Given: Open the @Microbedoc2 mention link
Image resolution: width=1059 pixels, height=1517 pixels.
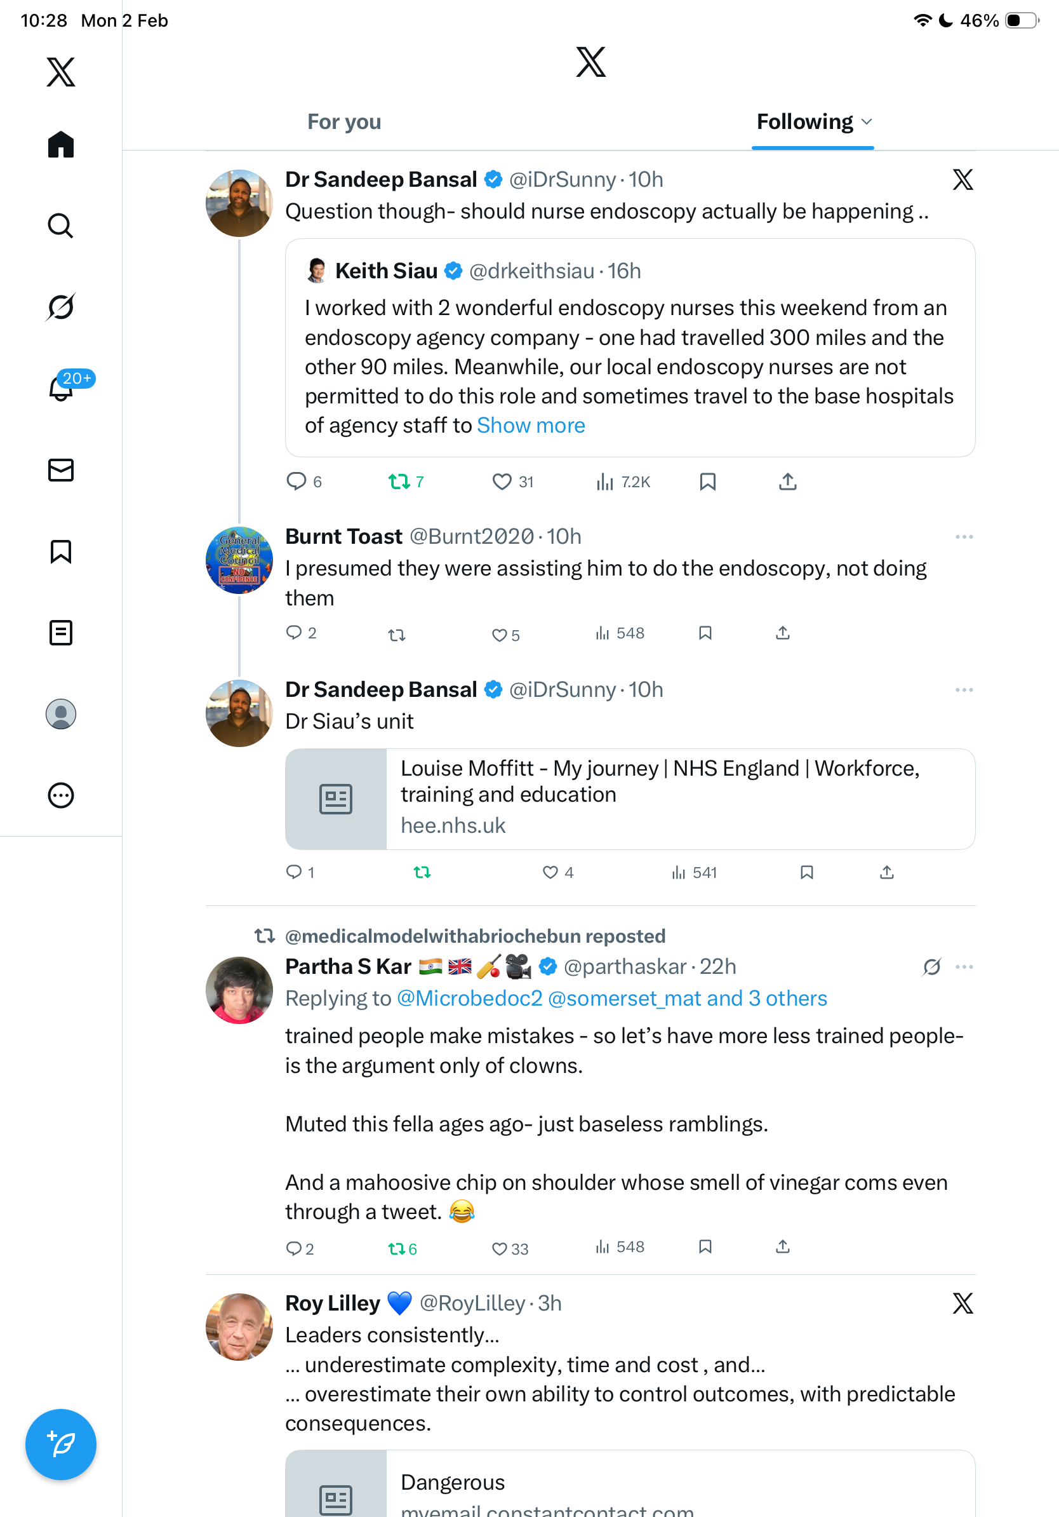Looking at the screenshot, I should coord(469,999).
